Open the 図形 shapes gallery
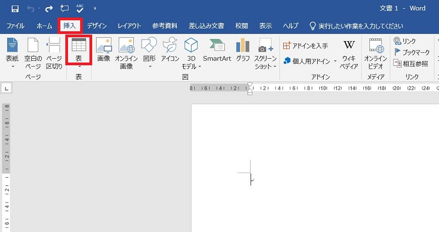This screenshot has width=439, height=232. 149,49
